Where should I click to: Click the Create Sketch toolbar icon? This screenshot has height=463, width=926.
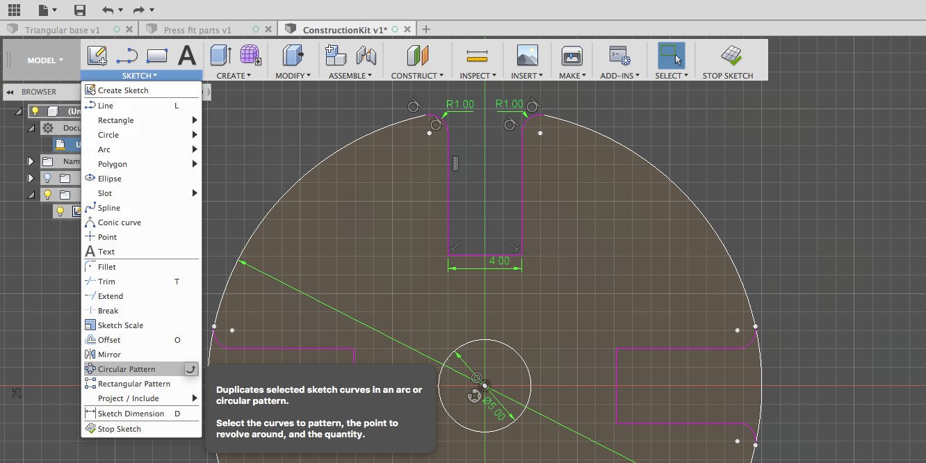tap(97, 56)
